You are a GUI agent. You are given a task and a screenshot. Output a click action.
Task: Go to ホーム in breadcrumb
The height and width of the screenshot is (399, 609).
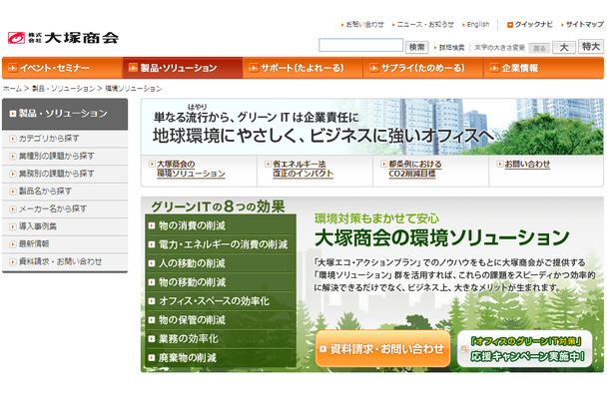click(12, 89)
